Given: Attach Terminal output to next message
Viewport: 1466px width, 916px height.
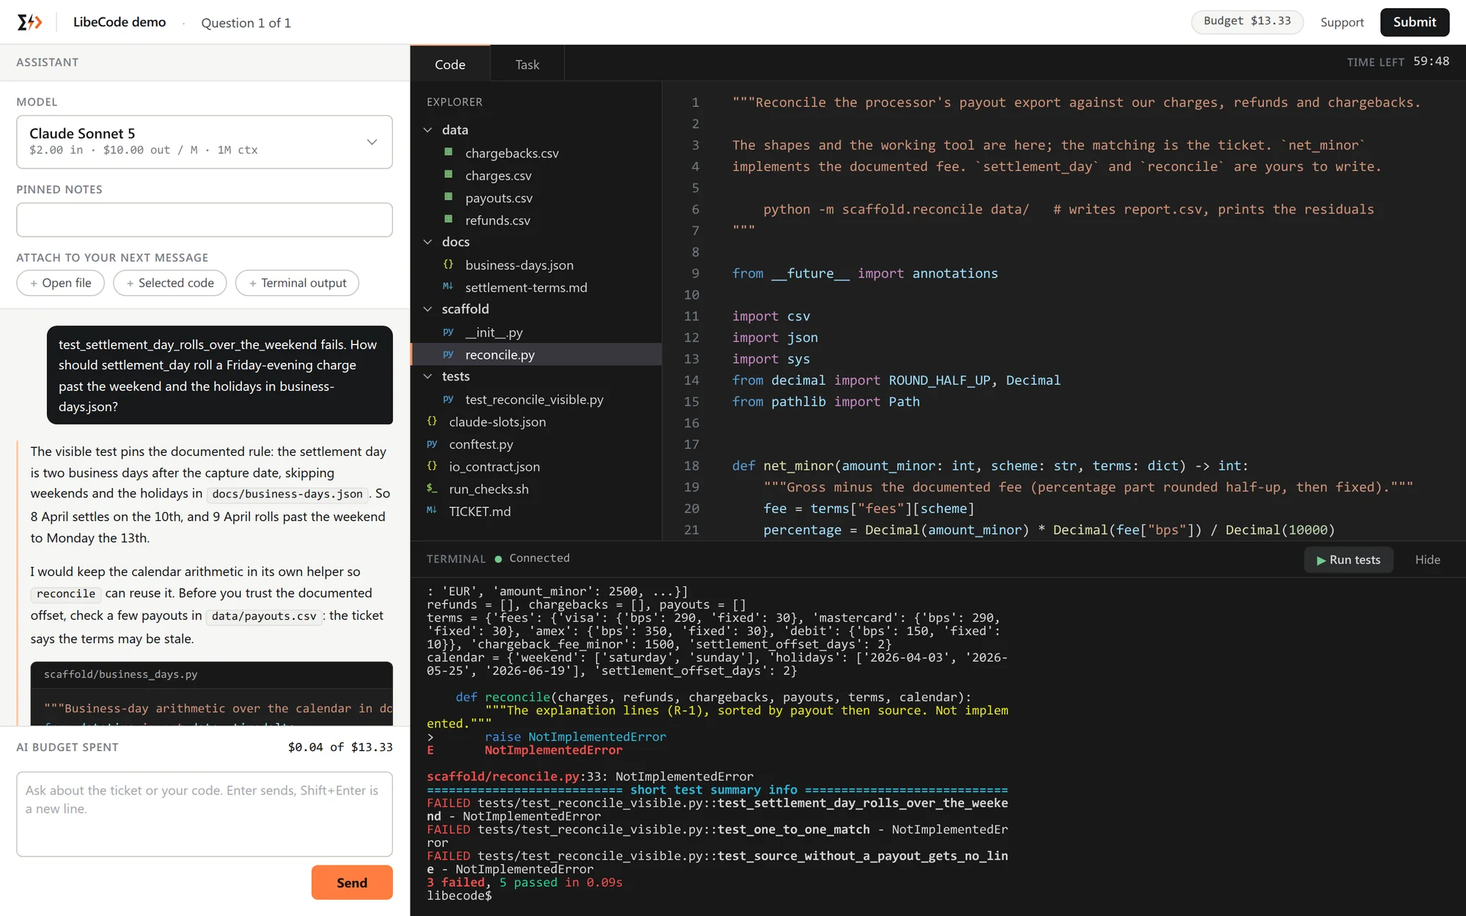Looking at the screenshot, I should pyautogui.click(x=297, y=283).
